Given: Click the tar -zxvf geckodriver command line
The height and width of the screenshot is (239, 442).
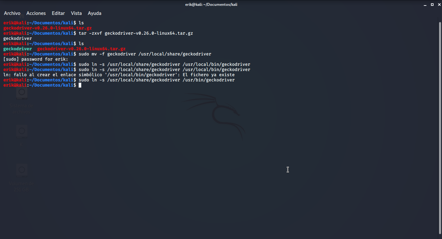Looking at the screenshot, I should pos(136,33).
